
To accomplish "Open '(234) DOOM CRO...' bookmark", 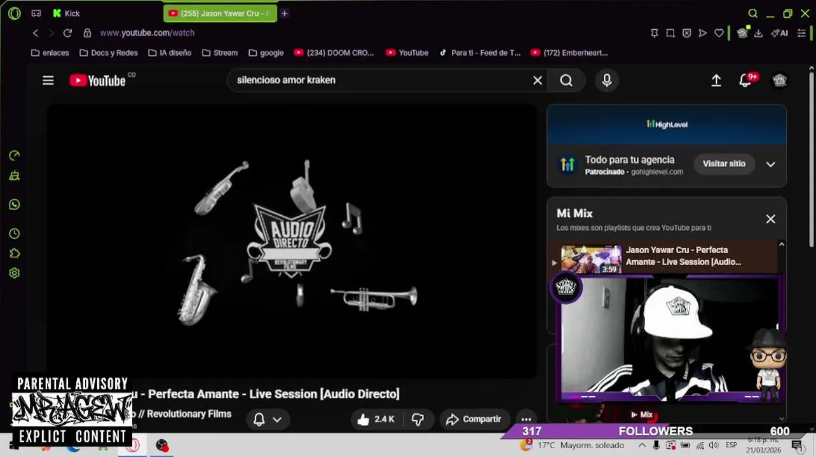I will click(x=334, y=53).
